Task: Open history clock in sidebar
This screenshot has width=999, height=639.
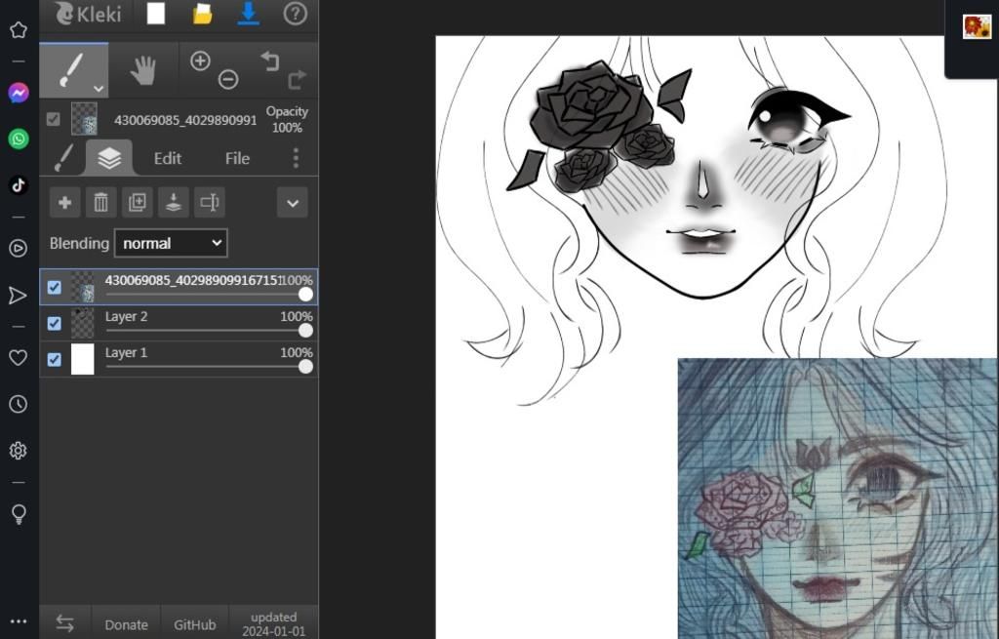Action: 18,404
